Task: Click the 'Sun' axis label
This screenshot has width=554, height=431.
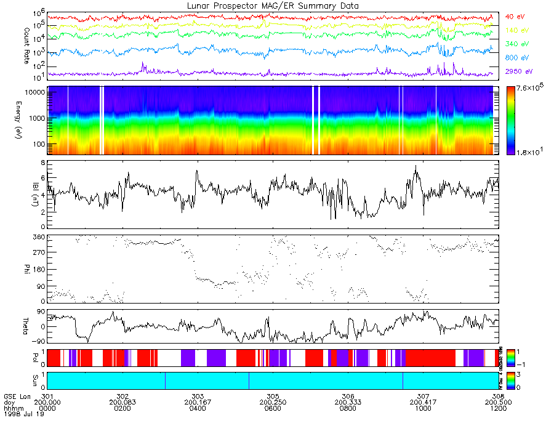Action: click(x=35, y=380)
